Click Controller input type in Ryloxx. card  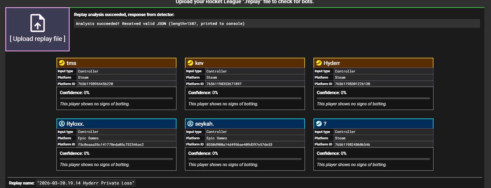pyautogui.click(x=88, y=132)
